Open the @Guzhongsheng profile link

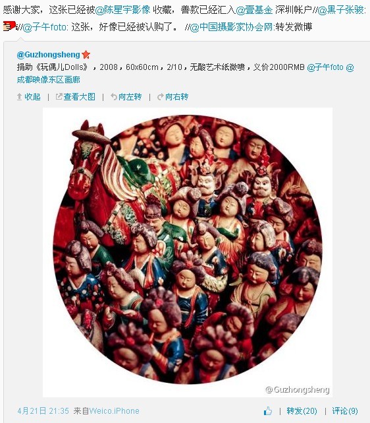coord(49,55)
